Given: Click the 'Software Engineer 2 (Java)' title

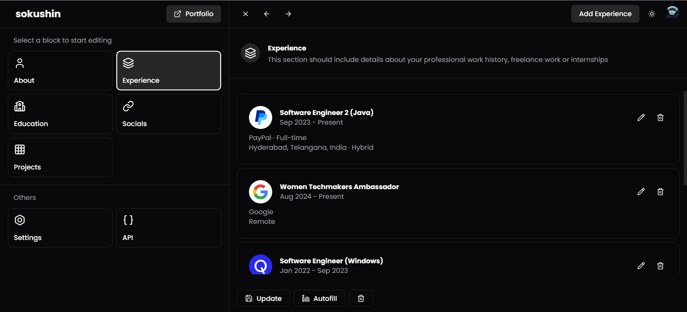Looking at the screenshot, I should click(326, 112).
